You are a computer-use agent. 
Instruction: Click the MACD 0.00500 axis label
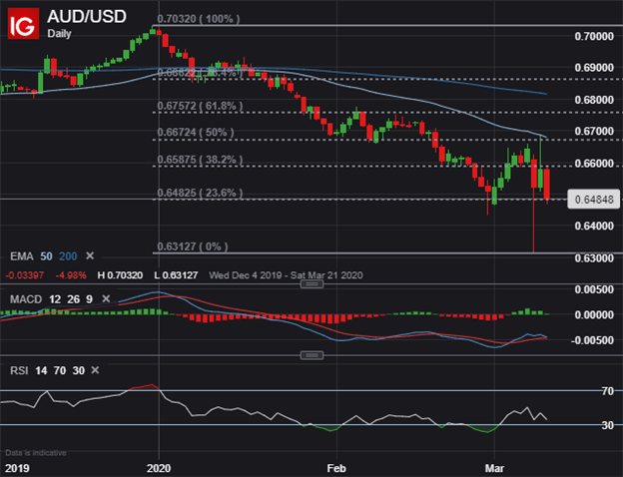(594, 289)
